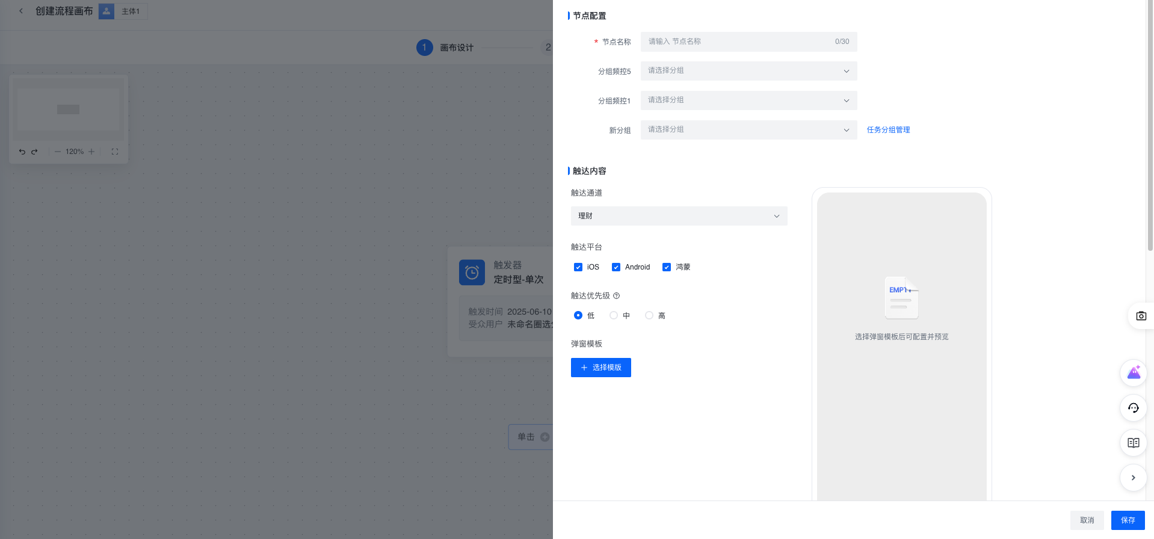Screen dimensions: 1154x539
Task: Click the 创建流程画布 page title
Action: 64,11
